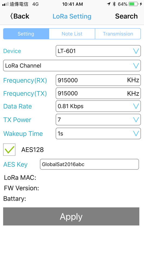Expand the TX Power dropdown arrow
Viewport: 144px width, 257px height.
point(136,120)
